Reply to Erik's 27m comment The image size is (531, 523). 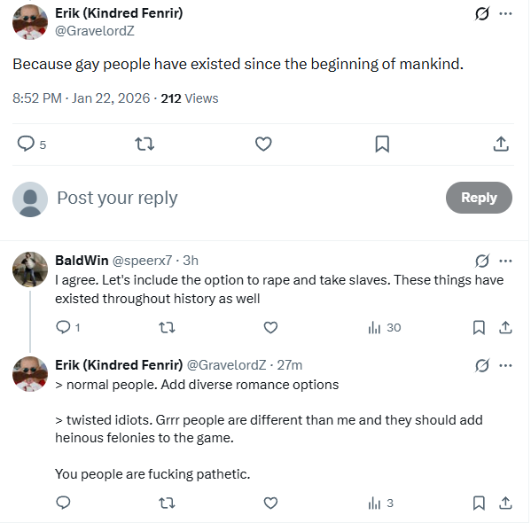(x=63, y=503)
